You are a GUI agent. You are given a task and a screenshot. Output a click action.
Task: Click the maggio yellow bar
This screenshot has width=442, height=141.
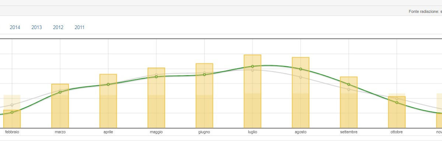tap(156, 98)
